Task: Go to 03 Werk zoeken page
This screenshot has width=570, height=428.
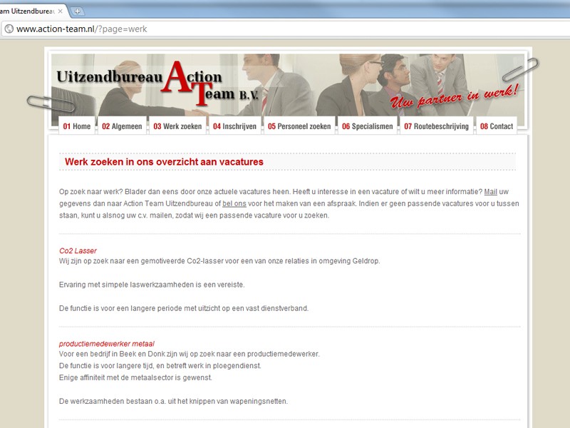Action: 177,126
